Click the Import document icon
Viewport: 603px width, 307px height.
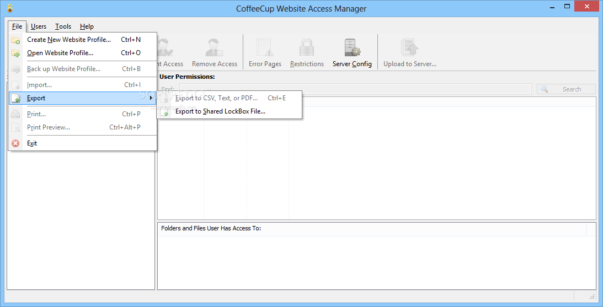tap(16, 85)
